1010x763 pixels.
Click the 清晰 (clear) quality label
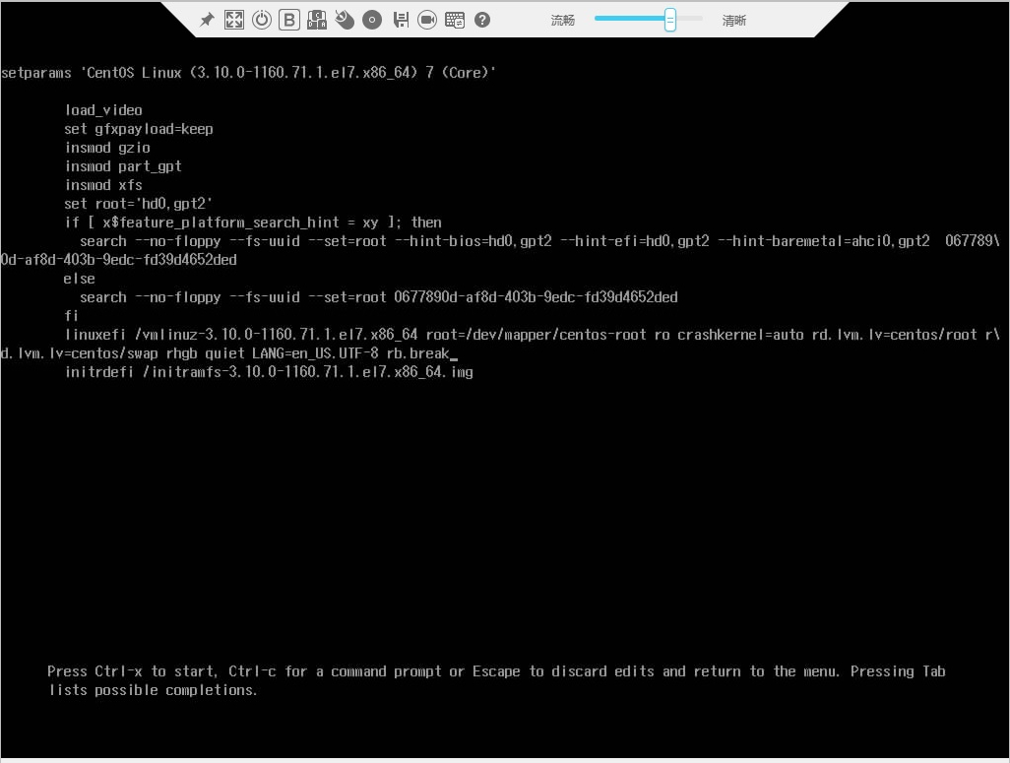(733, 21)
